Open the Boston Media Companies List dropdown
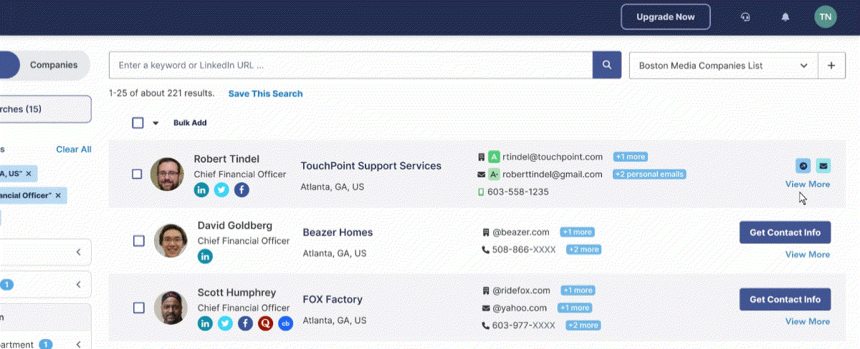The image size is (860, 349). (x=723, y=65)
